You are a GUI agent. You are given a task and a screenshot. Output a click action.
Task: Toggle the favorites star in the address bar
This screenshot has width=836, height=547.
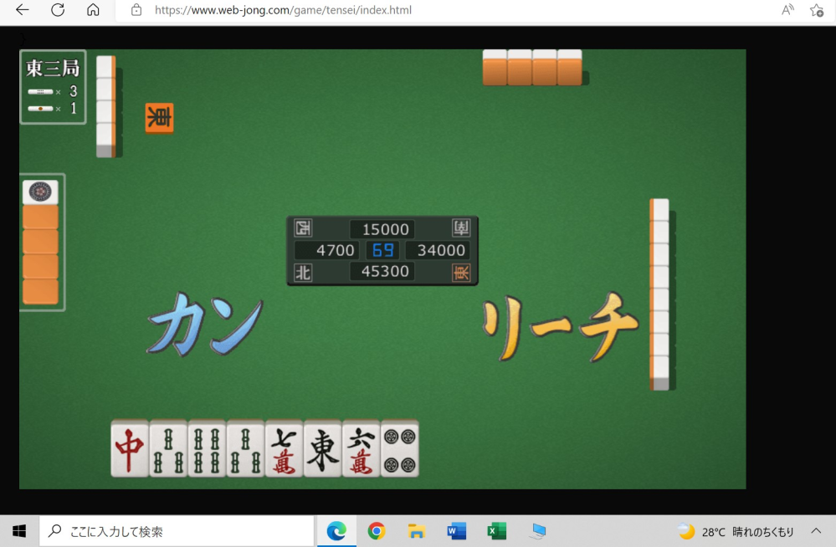(x=815, y=10)
